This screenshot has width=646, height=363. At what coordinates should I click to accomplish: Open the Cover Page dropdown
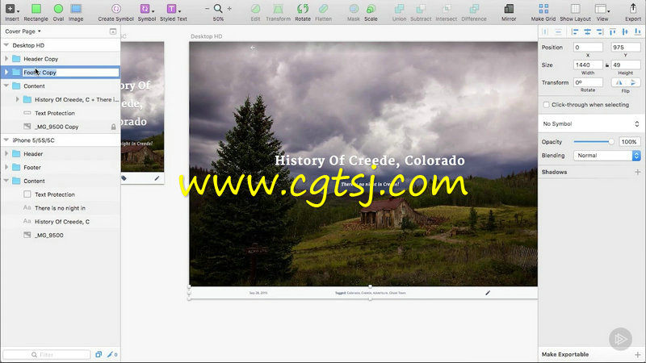tap(23, 31)
